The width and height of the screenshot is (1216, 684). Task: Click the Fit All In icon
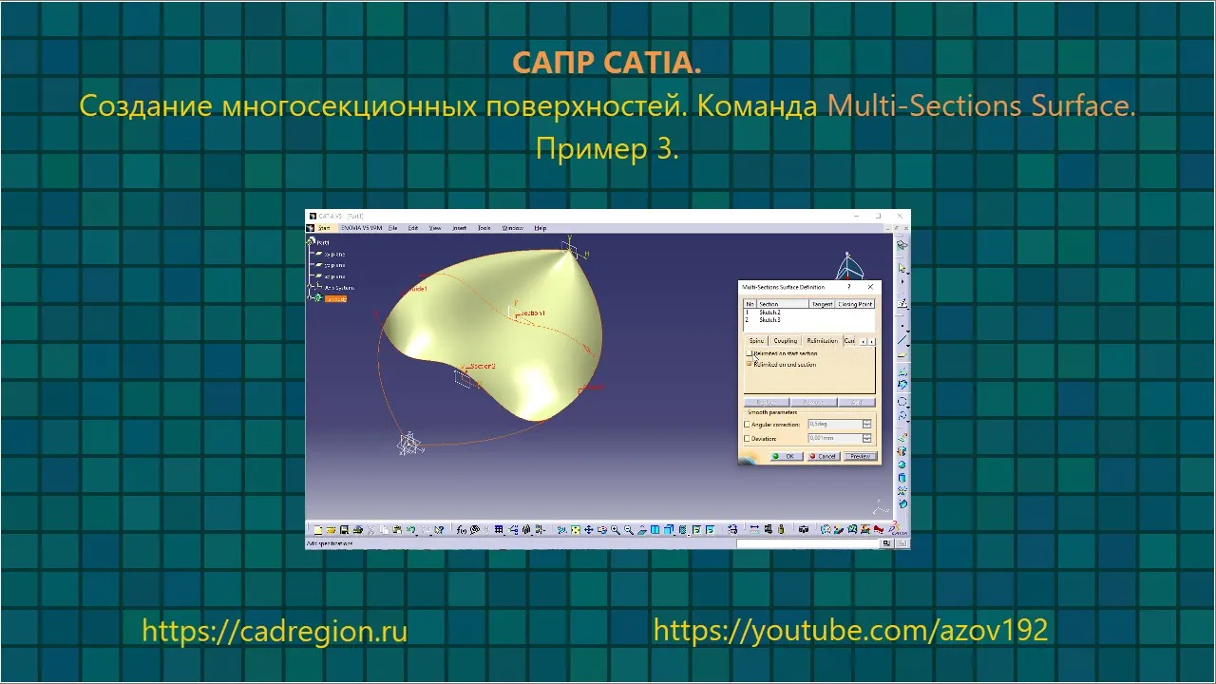pyautogui.click(x=575, y=530)
